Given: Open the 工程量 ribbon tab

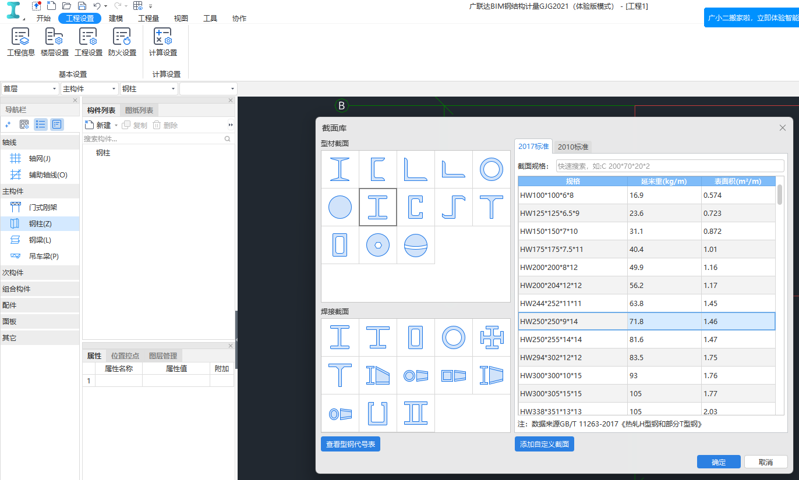Looking at the screenshot, I should tap(149, 18).
